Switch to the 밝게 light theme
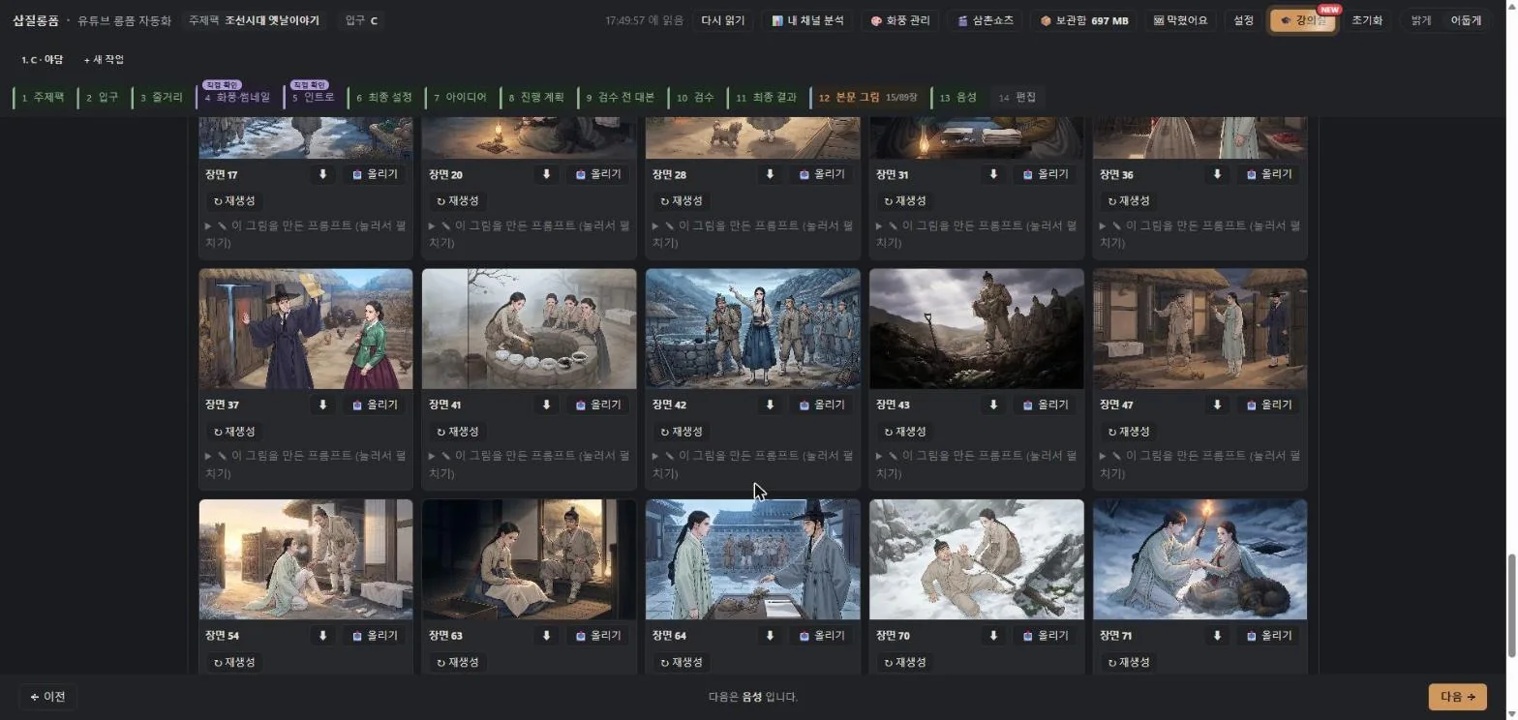1518x720 pixels. tap(1420, 20)
